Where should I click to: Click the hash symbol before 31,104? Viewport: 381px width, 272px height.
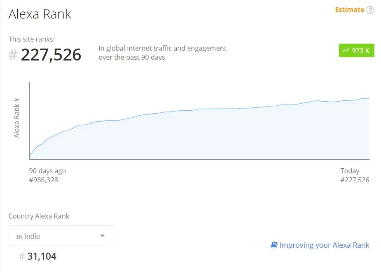[22, 256]
